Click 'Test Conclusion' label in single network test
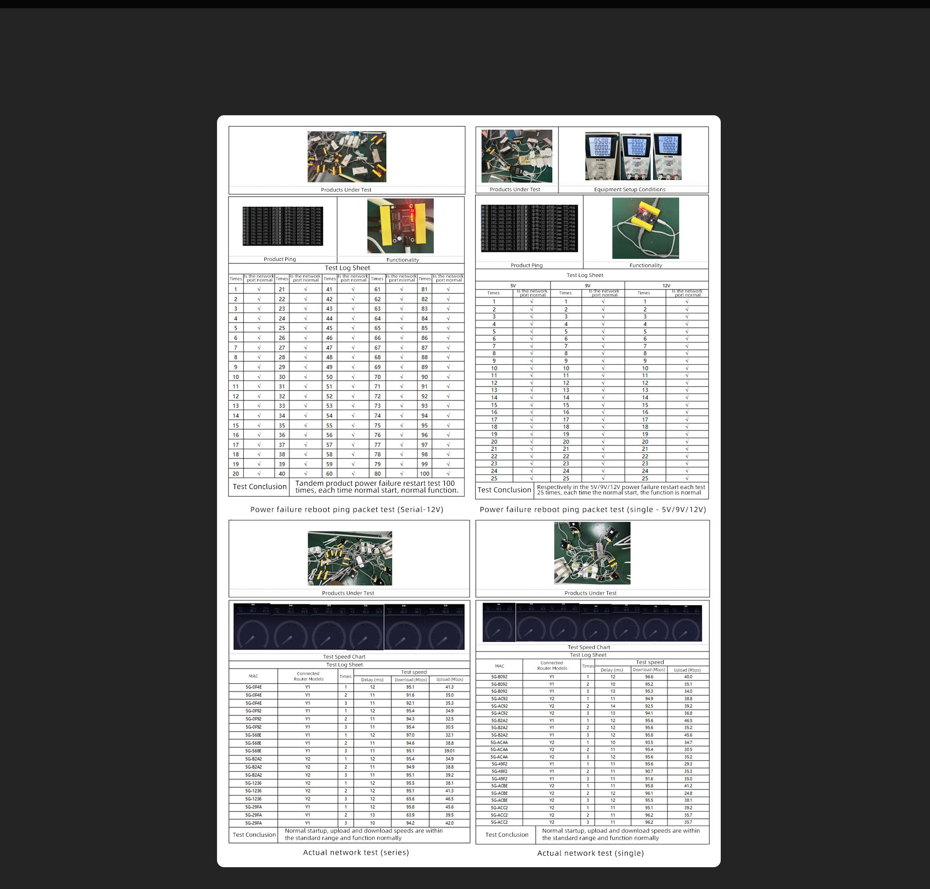 [507, 835]
